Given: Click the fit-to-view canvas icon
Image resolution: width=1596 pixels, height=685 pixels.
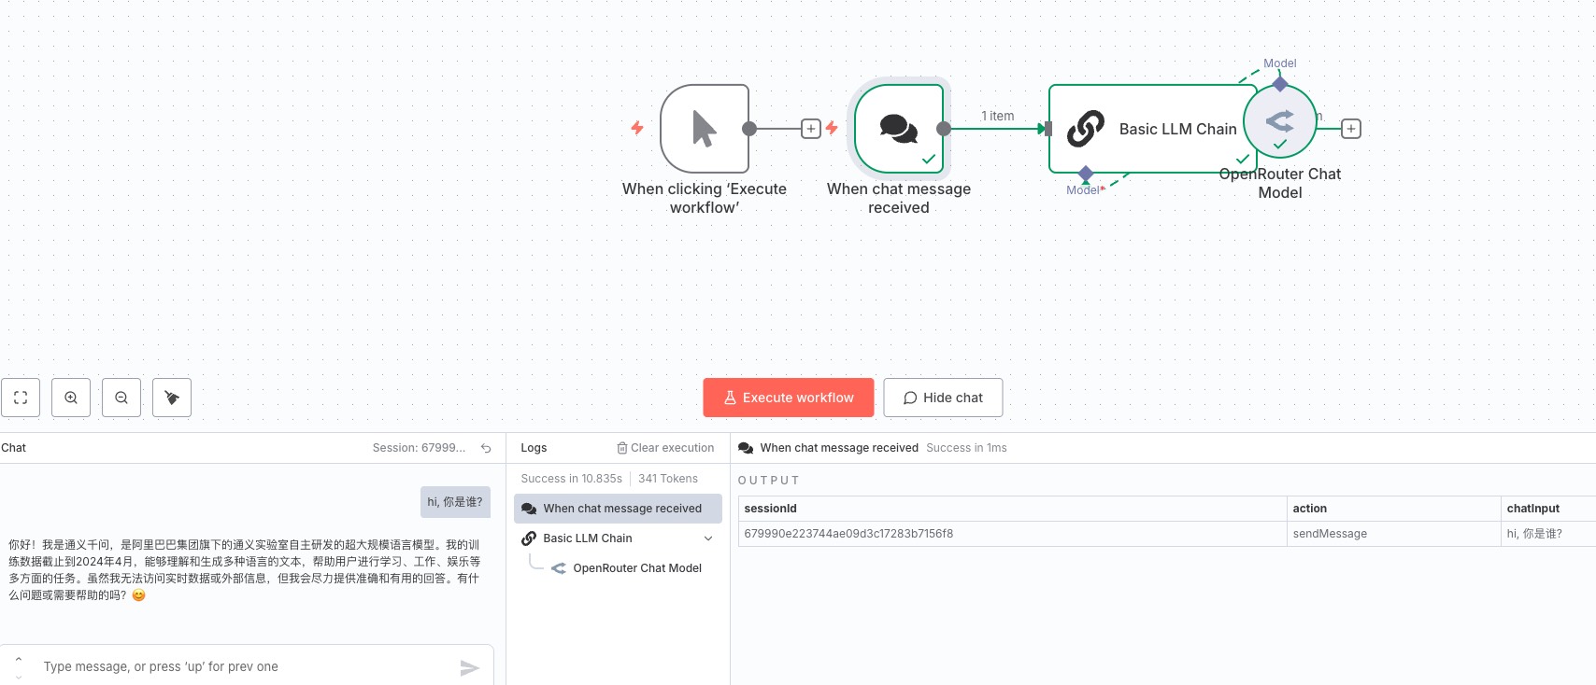Looking at the screenshot, I should click(x=21, y=398).
